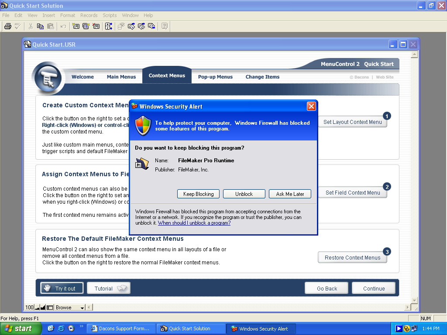Click the Try it out button
The image size is (447, 335).
[62, 288]
